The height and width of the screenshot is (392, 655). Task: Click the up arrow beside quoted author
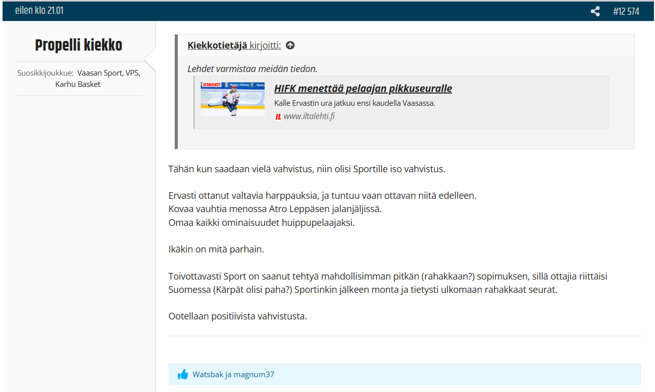[x=290, y=45]
